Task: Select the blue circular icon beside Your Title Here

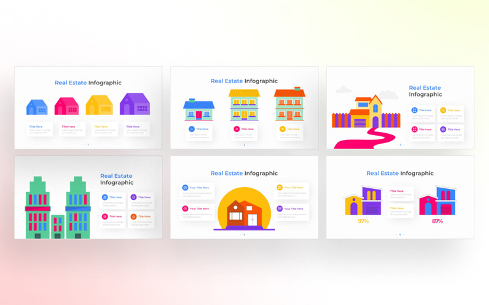Action: (x=185, y=188)
